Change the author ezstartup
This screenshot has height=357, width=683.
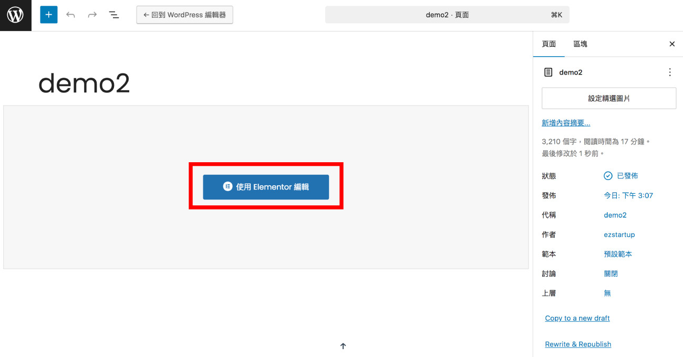tap(619, 235)
